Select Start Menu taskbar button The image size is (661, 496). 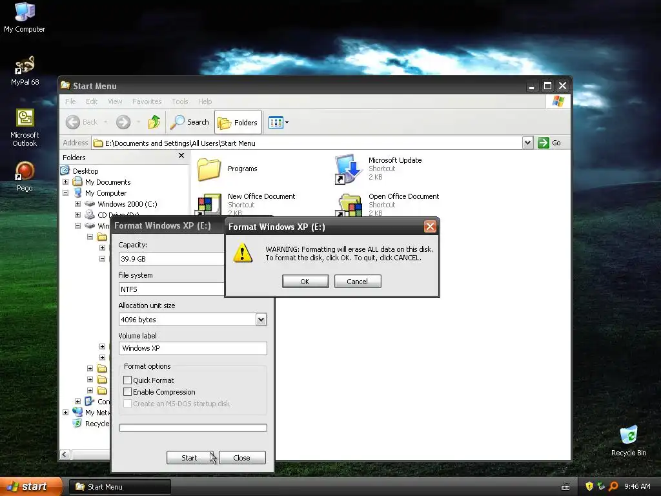click(x=119, y=487)
